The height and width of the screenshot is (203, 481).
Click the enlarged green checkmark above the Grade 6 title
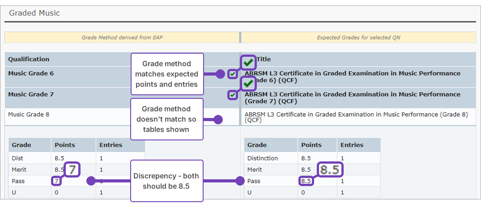click(248, 62)
